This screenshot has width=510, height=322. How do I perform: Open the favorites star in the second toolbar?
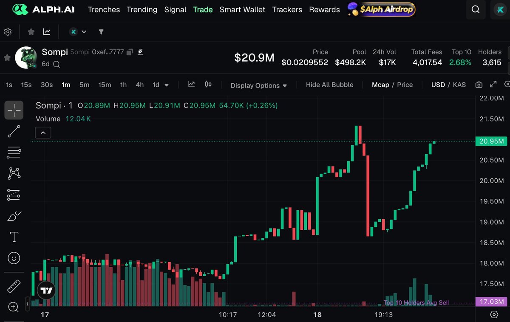(x=31, y=32)
